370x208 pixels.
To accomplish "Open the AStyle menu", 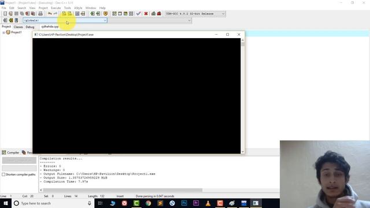I will click(x=78, y=8).
